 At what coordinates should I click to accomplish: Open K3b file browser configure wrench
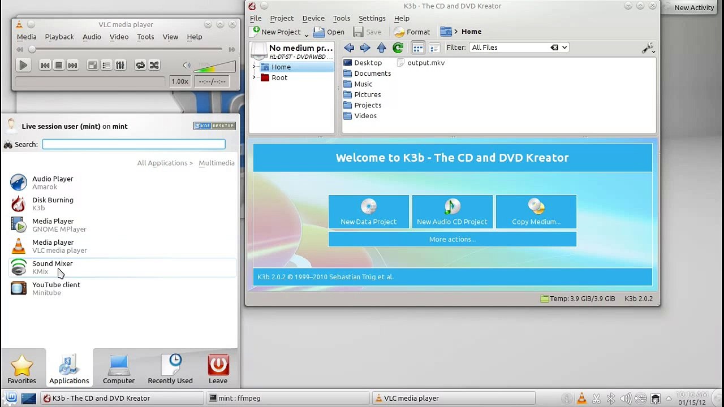[648, 48]
